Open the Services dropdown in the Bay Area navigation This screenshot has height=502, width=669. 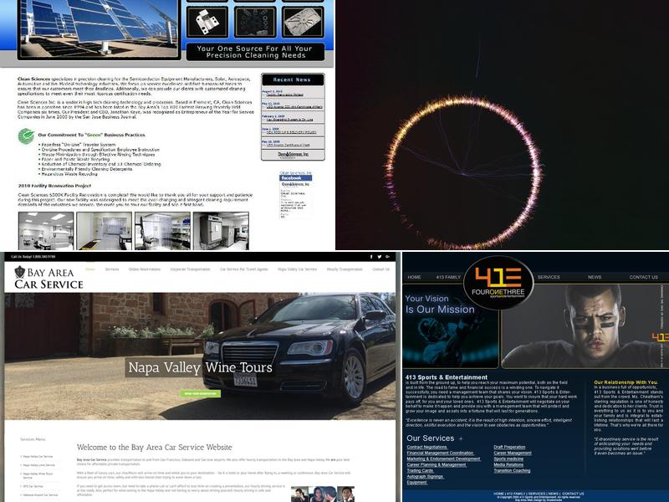(111, 269)
